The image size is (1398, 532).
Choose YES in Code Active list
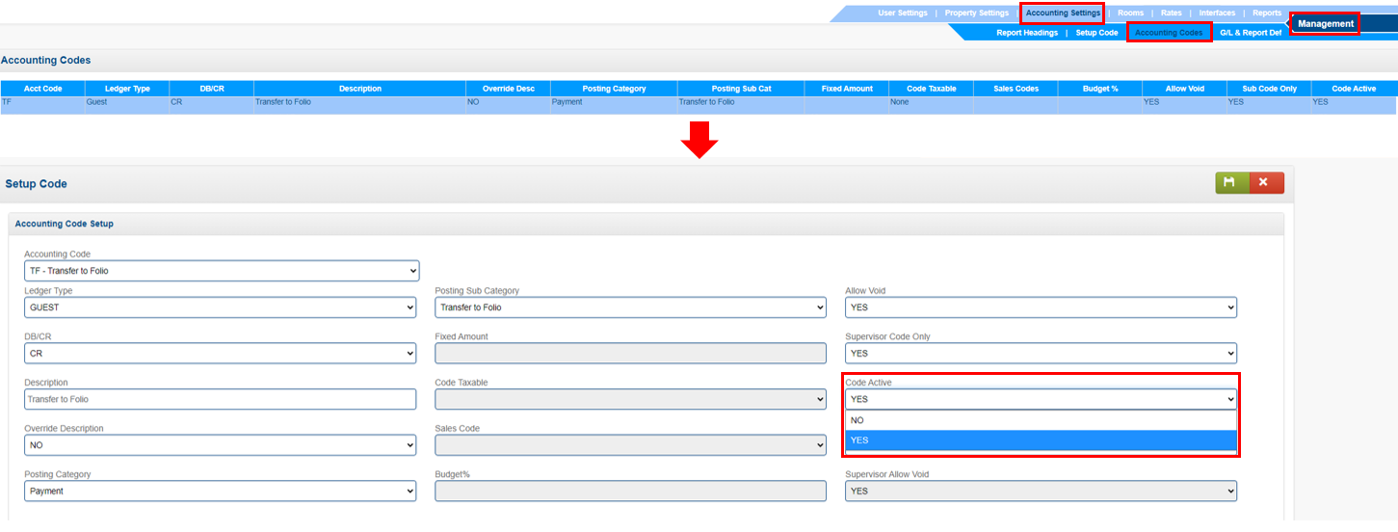[1041, 440]
